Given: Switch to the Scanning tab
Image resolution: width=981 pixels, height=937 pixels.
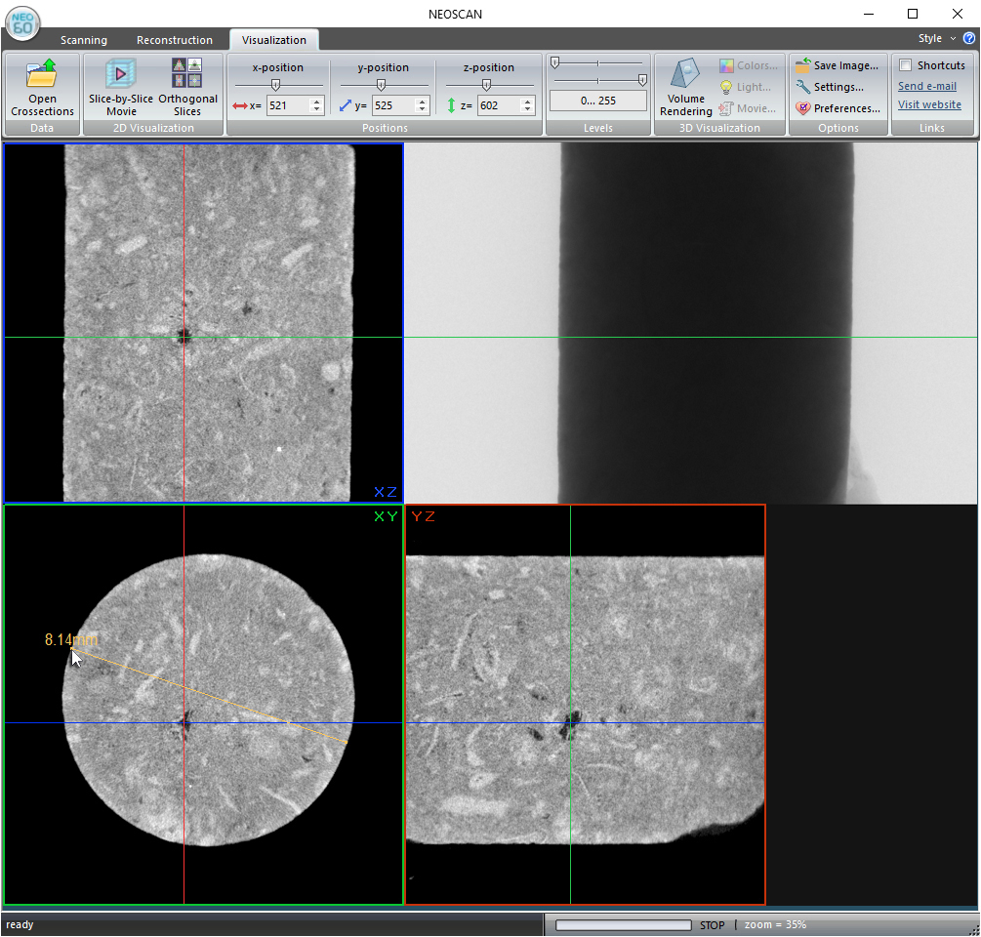Looking at the screenshot, I should tap(84, 40).
